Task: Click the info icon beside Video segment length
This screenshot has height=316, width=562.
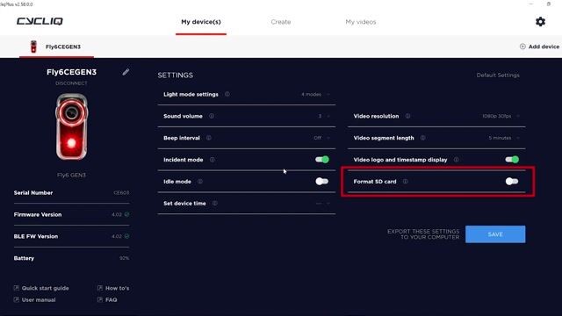Action: [x=422, y=138]
